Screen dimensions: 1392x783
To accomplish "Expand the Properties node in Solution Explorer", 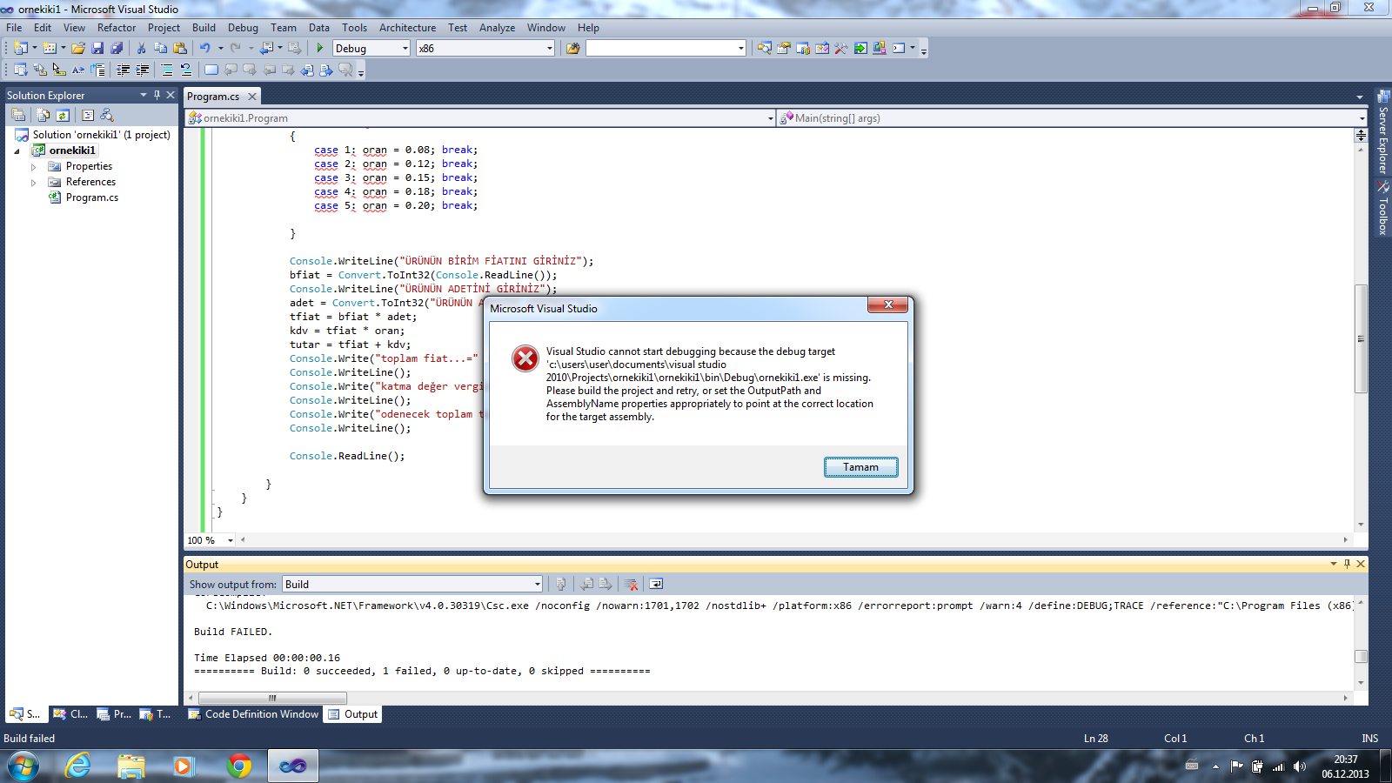I will (x=34, y=166).
